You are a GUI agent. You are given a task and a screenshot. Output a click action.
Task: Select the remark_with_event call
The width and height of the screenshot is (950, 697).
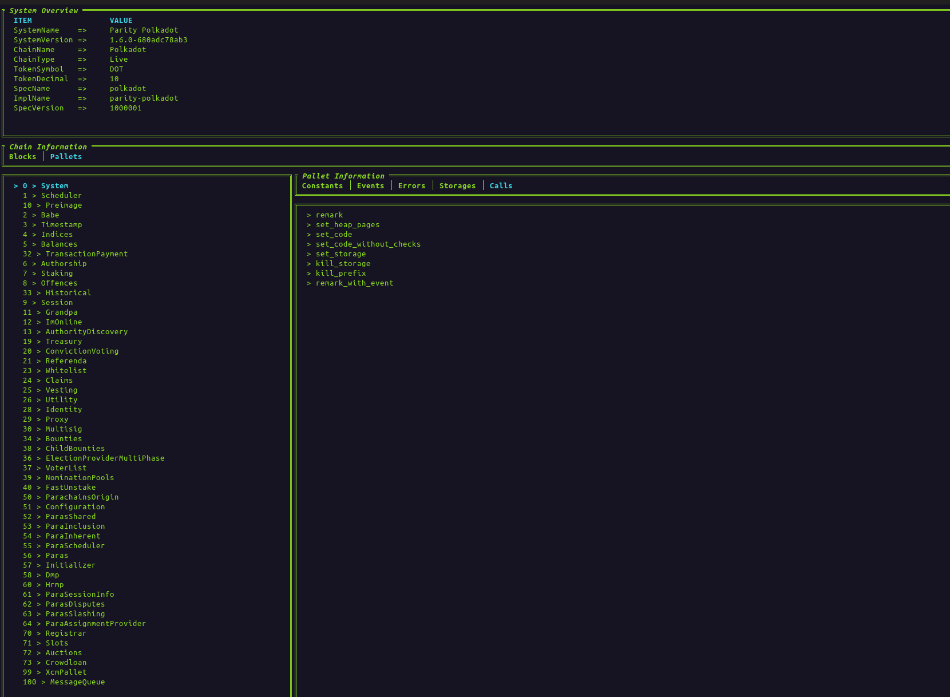350,283
